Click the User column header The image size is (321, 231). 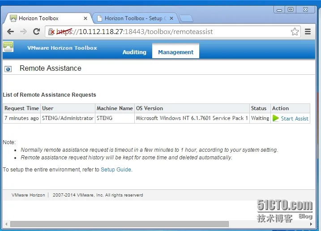(x=68, y=108)
